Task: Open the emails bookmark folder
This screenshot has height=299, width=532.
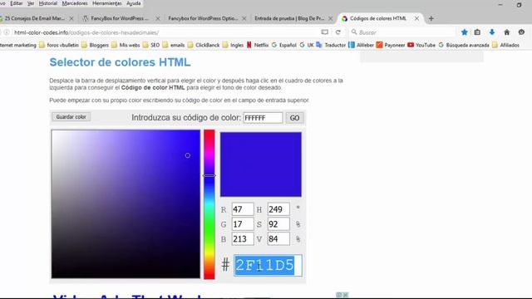Action: pos(174,45)
